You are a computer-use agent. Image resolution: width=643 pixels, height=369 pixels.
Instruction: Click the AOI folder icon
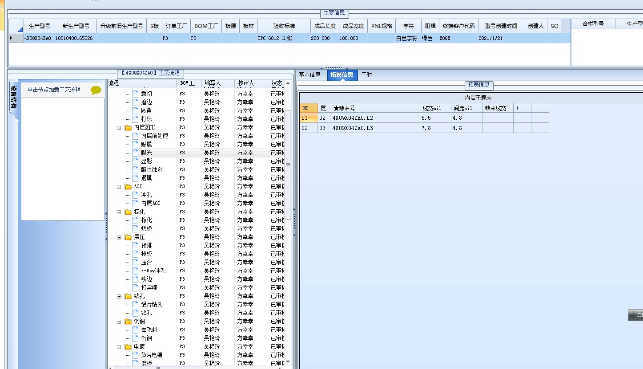coord(128,187)
